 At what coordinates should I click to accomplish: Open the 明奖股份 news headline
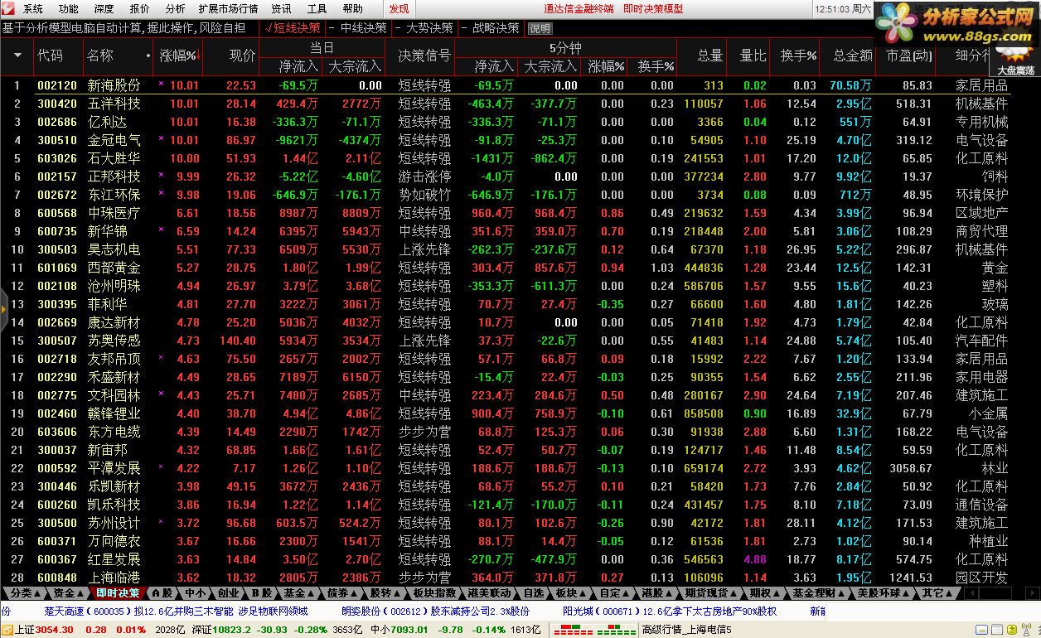[435, 611]
